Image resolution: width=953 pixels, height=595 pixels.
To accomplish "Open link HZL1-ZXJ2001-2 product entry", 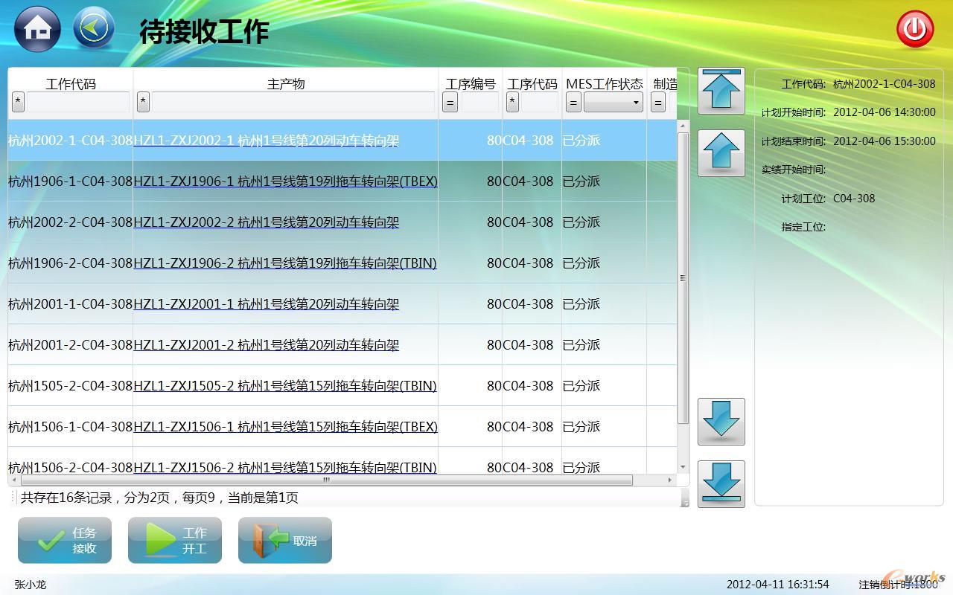I will (x=266, y=345).
